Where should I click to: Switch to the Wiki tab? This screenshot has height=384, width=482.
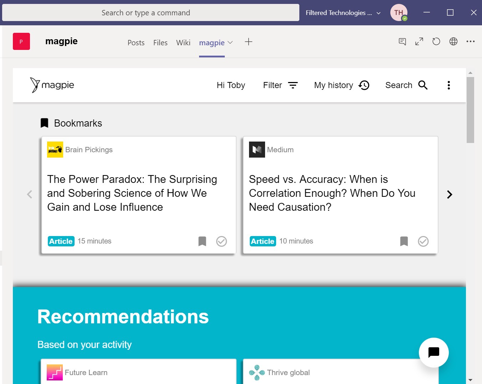(x=183, y=43)
